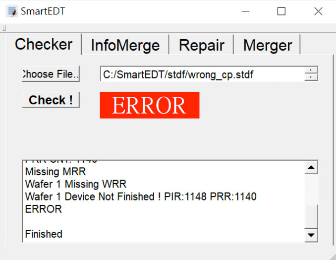Click the 'Wafer 1 Missing WRR' log line

(75, 184)
